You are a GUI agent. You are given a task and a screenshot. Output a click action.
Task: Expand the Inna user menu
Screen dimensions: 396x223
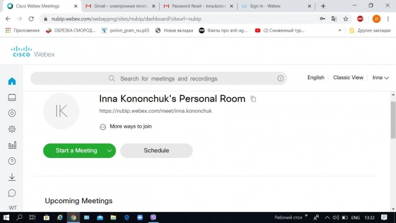pyautogui.click(x=381, y=77)
